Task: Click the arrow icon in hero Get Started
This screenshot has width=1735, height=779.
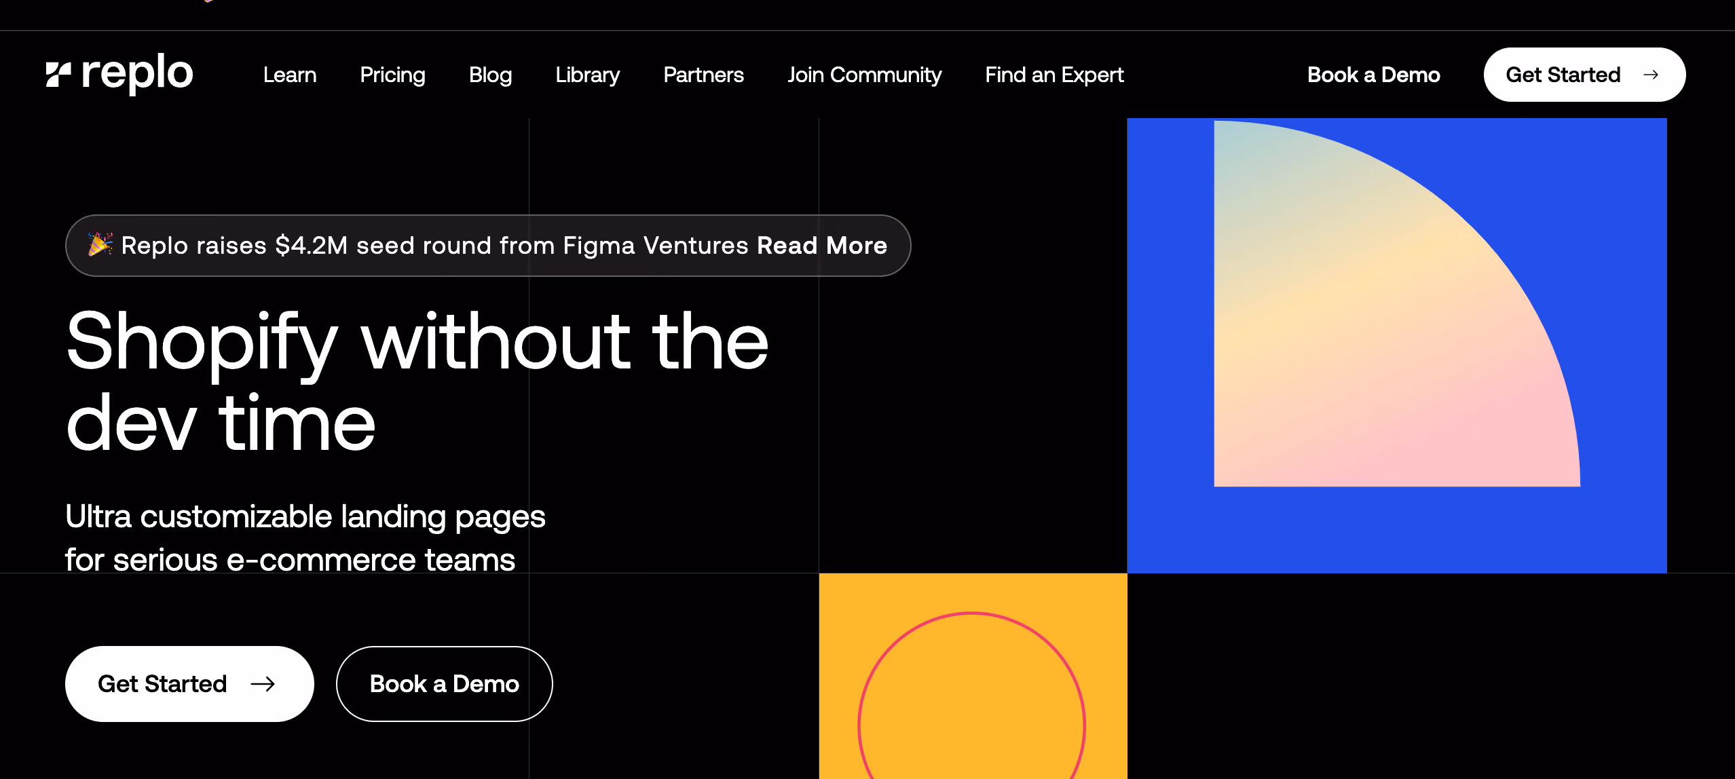Action: click(x=263, y=684)
